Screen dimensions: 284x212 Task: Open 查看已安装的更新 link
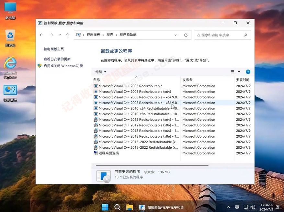[x=57, y=59]
